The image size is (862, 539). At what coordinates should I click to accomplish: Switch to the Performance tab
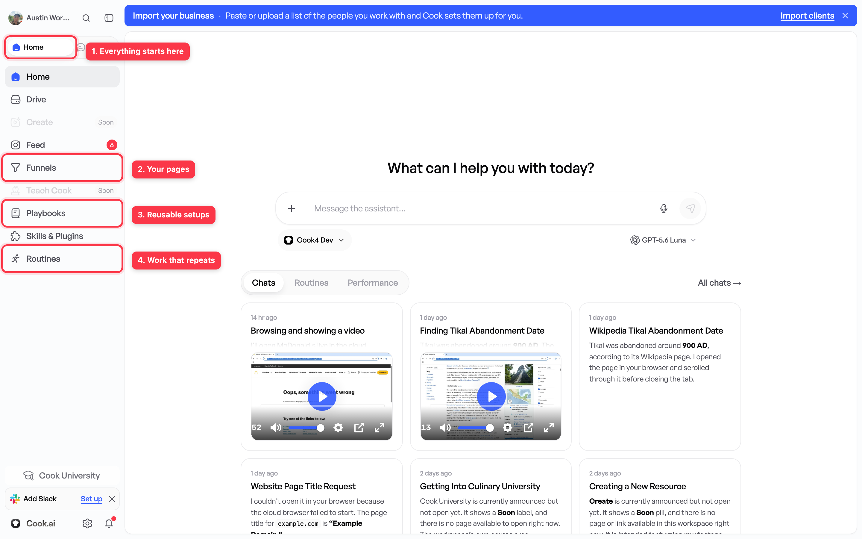coord(373,283)
